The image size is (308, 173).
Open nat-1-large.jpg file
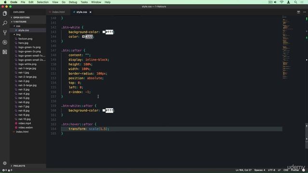click(28, 68)
